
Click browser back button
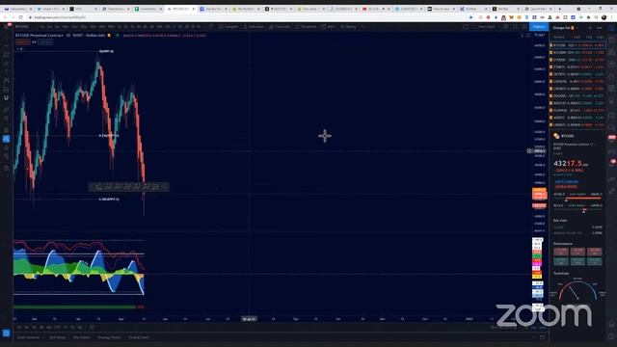(x=5, y=17)
